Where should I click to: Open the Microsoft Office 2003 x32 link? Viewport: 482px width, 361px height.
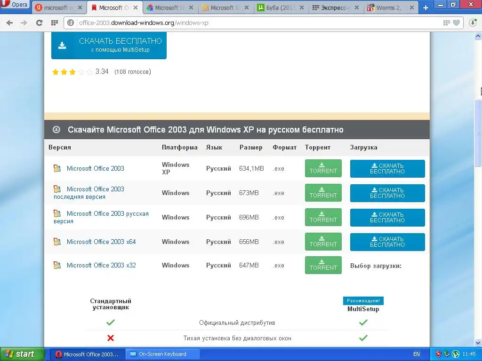pos(101,265)
